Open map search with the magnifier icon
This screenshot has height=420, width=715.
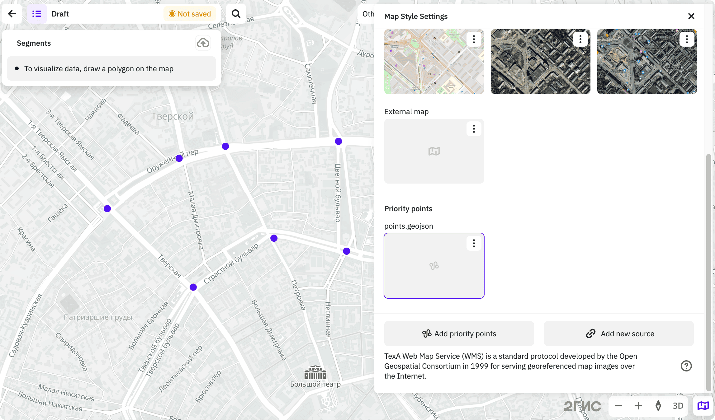coord(236,14)
